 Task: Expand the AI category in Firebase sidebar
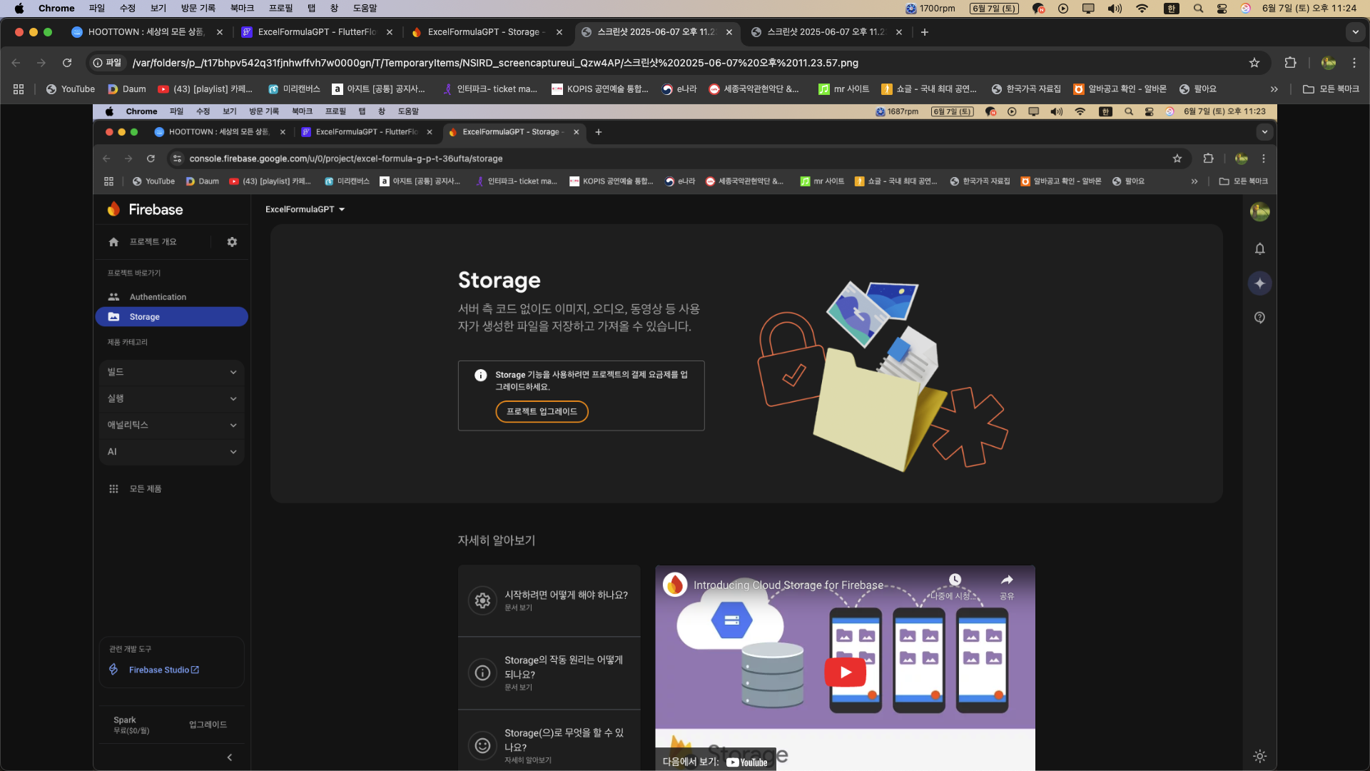pyautogui.click(x=172, y=452)
